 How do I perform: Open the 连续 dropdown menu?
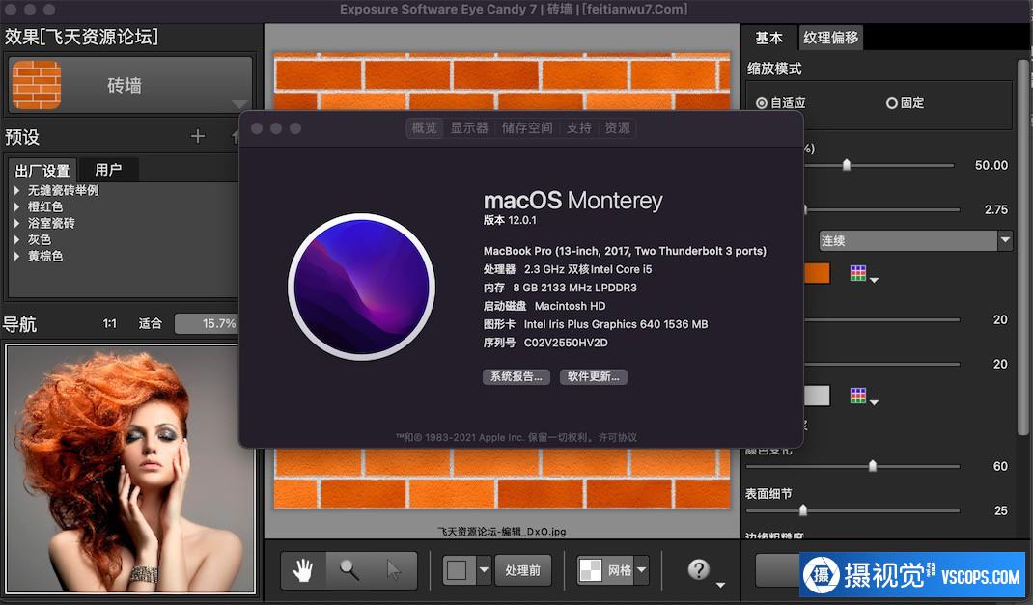coord(915,240)
